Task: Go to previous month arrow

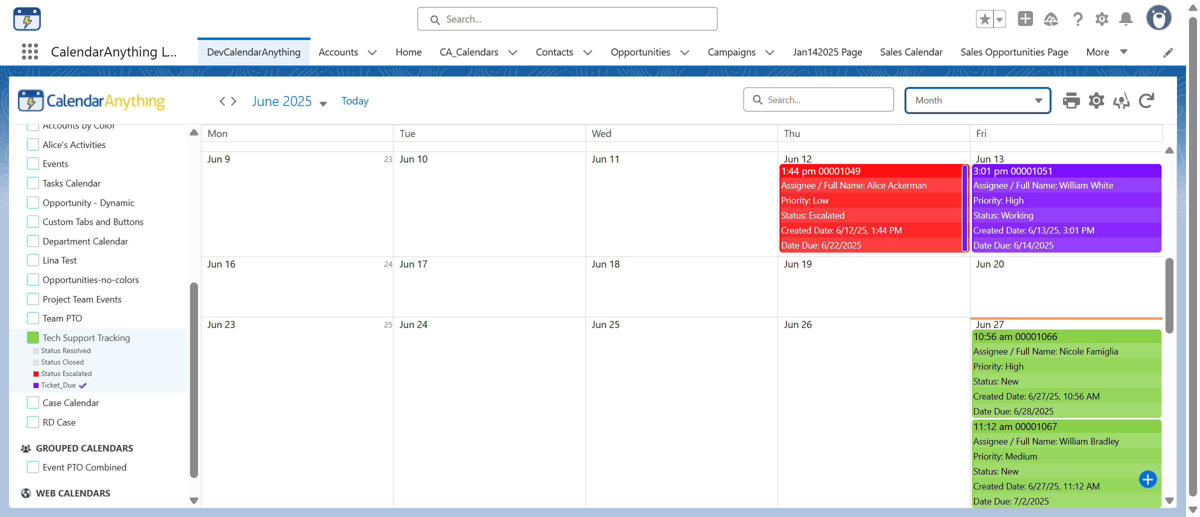Action: [222, 101]
